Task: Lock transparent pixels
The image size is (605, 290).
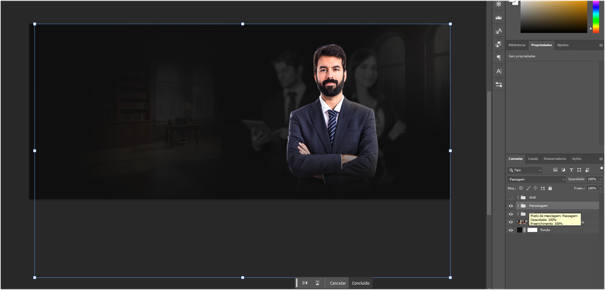Action: 521,188
